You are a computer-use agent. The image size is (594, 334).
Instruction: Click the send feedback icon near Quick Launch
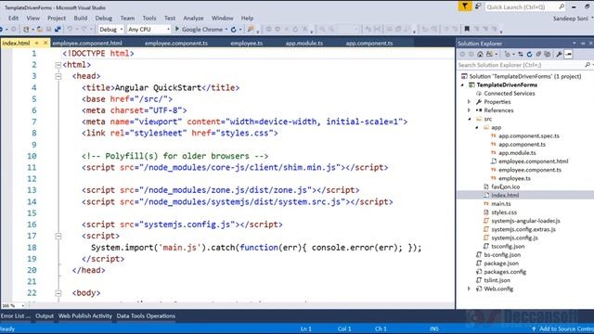click(x=478, y=6)
